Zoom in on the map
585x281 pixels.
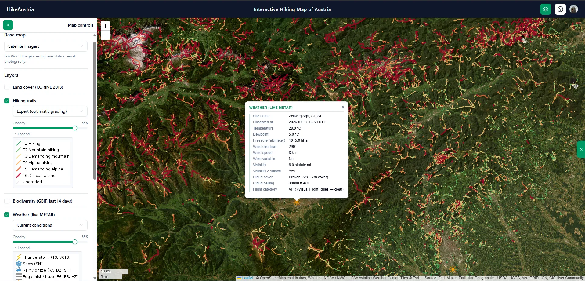105,26
